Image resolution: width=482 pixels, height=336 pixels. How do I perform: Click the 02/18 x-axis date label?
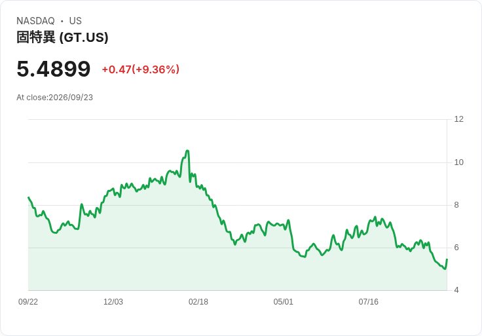click(x=198, y=302)
